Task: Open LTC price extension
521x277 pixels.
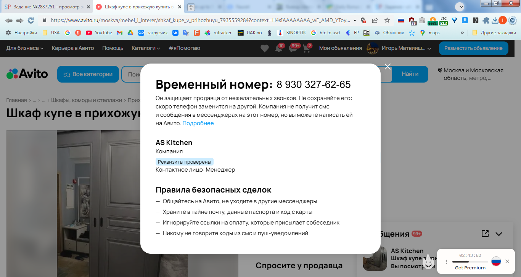Action: [x=444, y=21]
